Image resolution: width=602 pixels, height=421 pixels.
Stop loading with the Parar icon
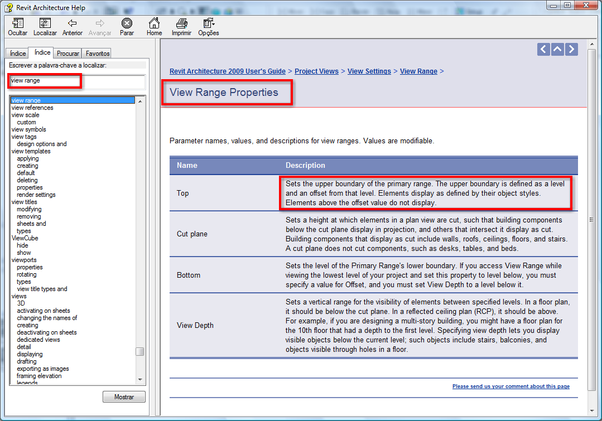click(127, 23)
